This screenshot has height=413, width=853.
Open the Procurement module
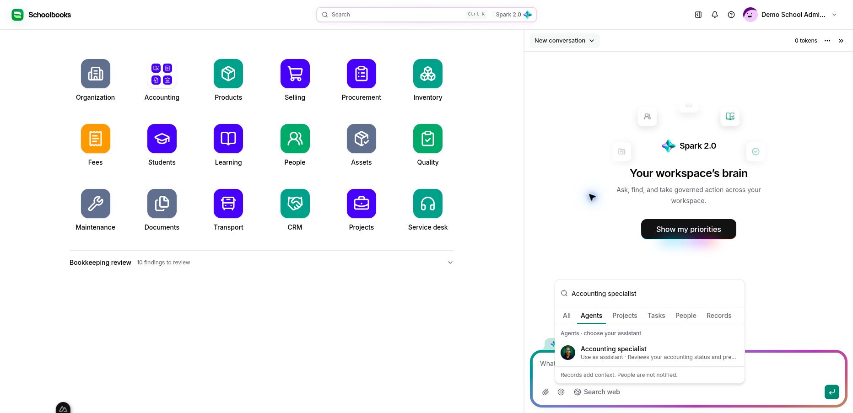click(361, 74)
